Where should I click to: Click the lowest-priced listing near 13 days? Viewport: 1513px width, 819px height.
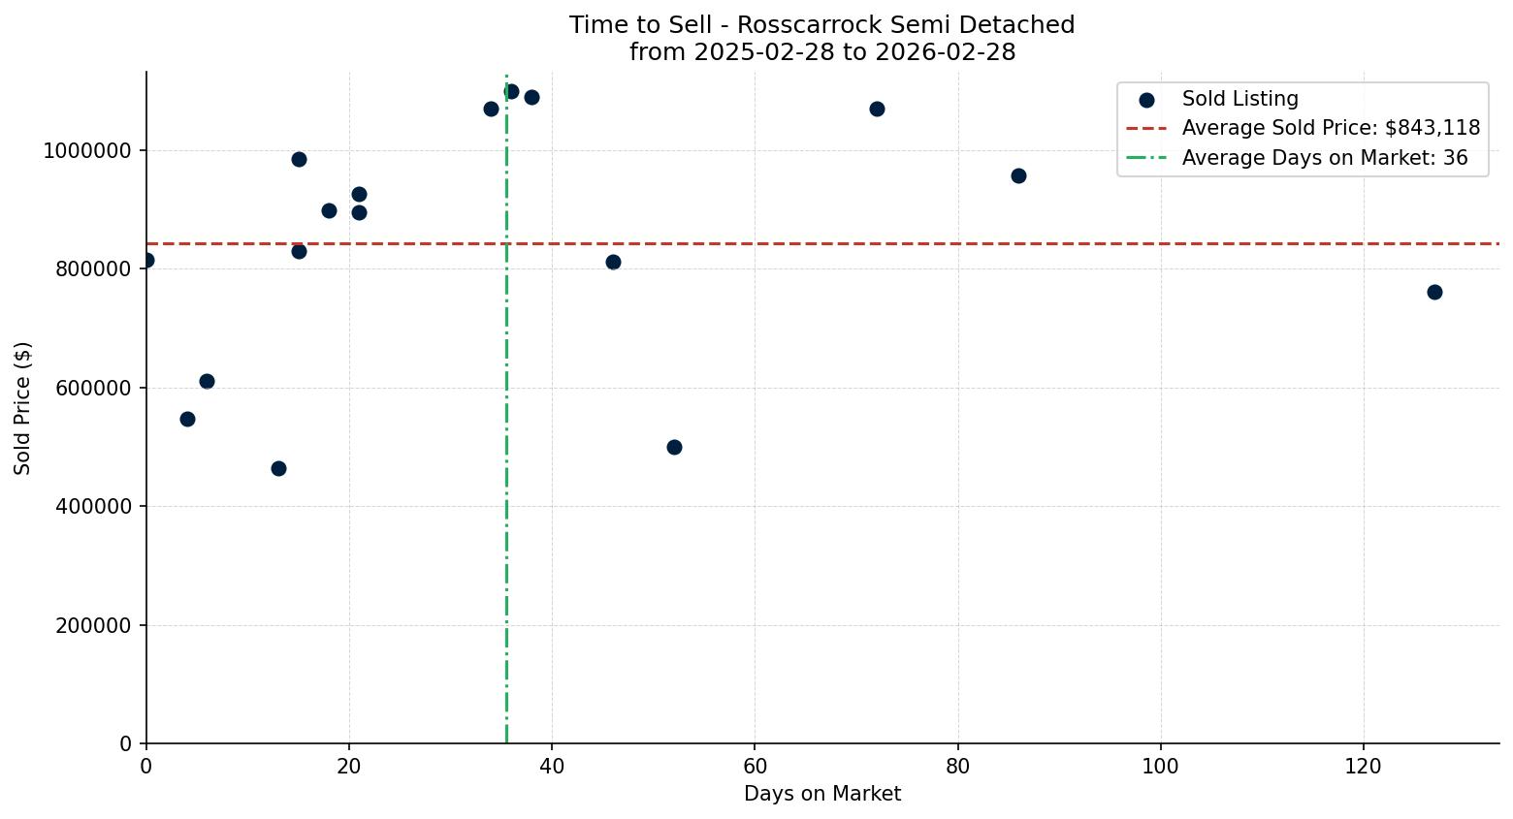278,468
